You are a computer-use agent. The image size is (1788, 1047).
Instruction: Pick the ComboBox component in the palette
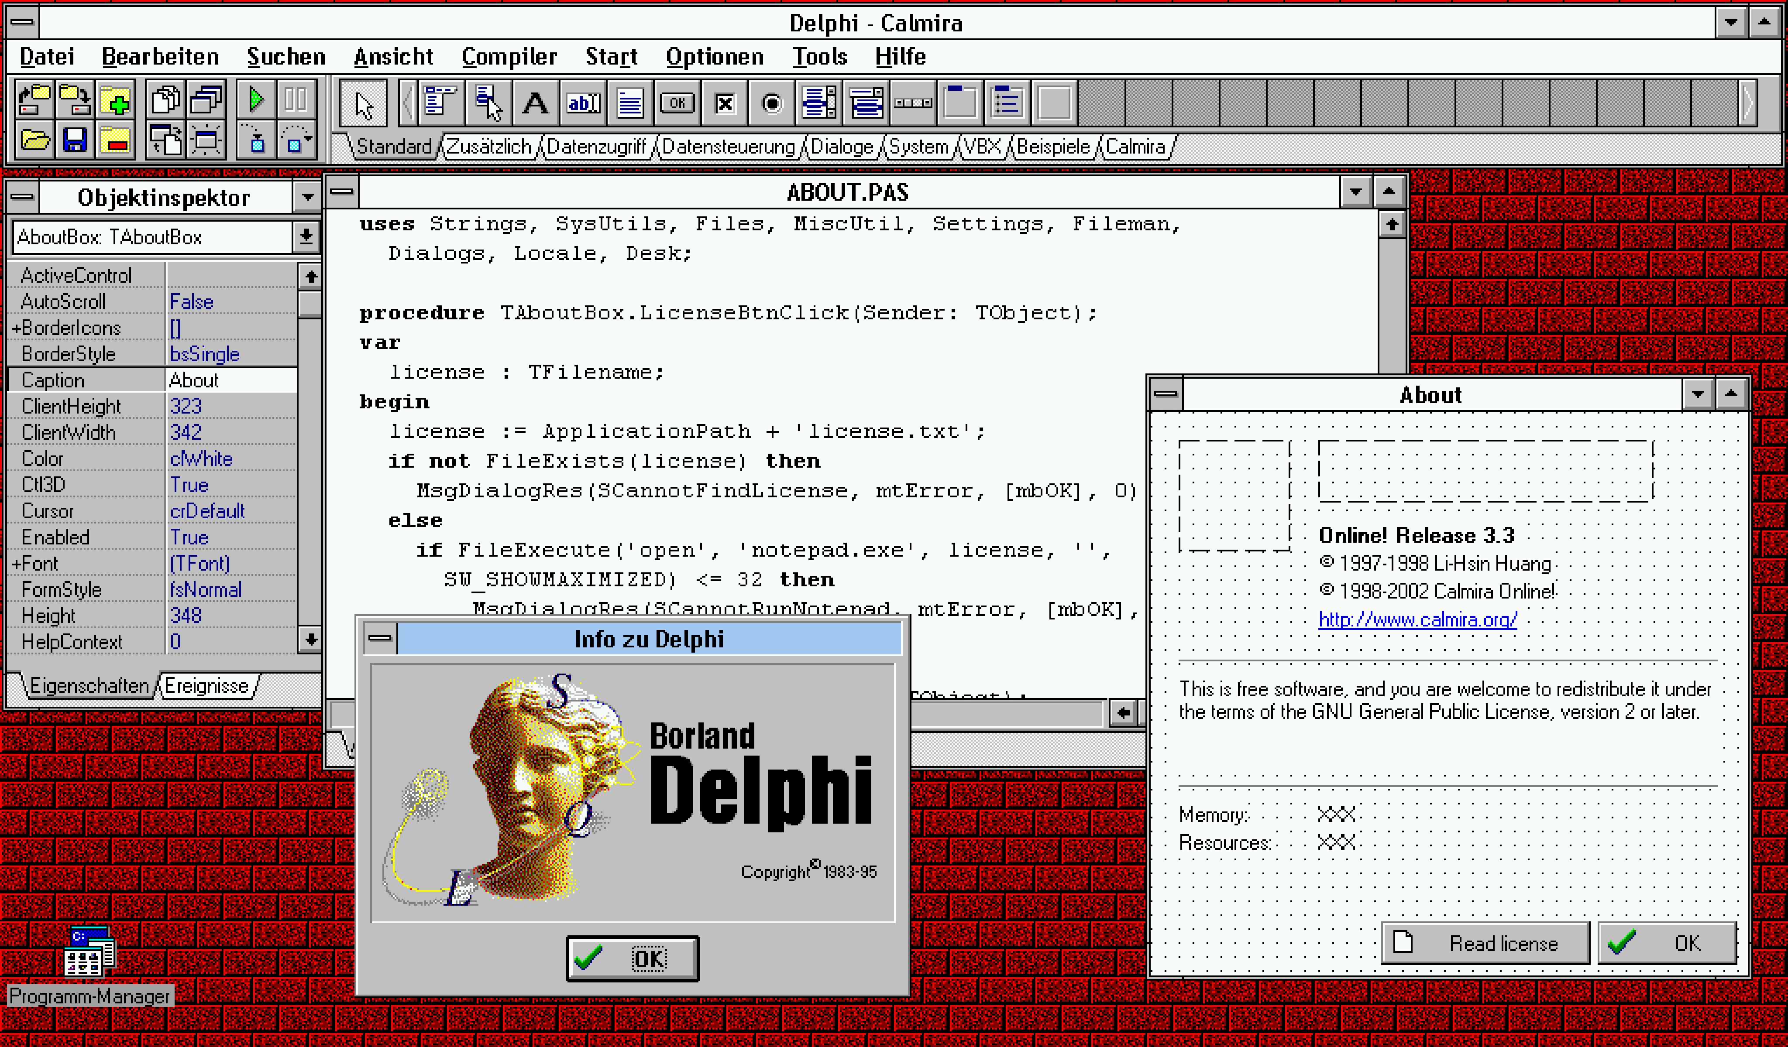(866, 103)
